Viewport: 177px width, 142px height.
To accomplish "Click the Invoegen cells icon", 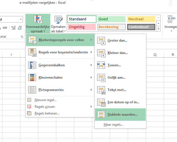I will 171,19.
